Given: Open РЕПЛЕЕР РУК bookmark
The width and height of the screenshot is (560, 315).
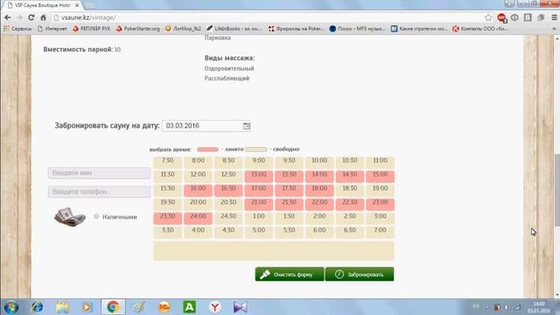Looking at the screenshot, I should pyautogui.click(x=91, y=29).
